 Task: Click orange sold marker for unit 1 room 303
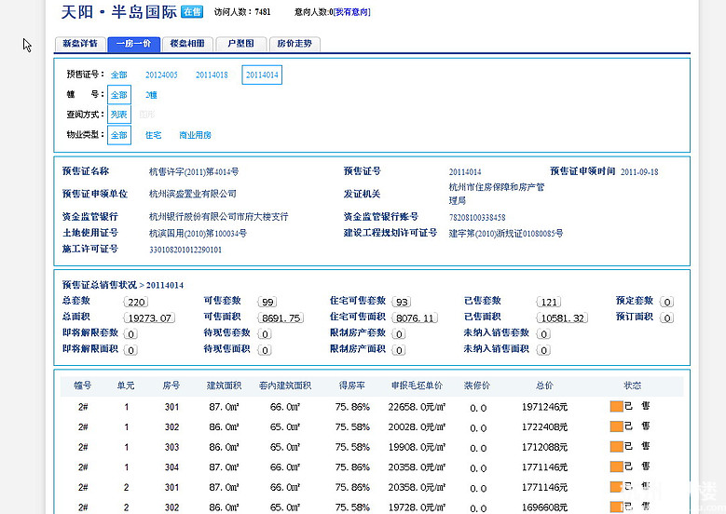coord(616,447)
